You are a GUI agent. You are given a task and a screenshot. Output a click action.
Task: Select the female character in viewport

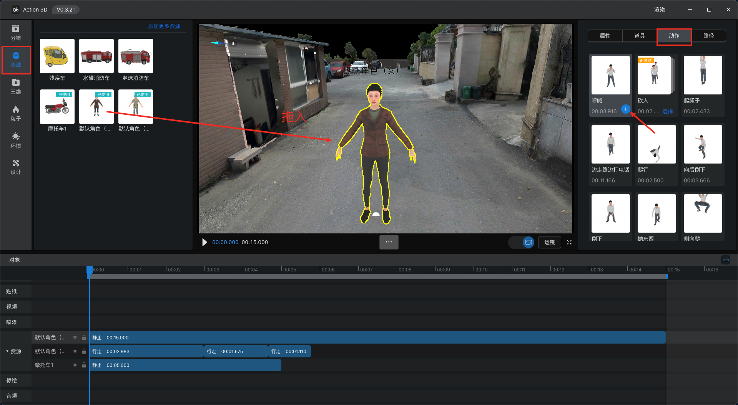click(376, 154)
